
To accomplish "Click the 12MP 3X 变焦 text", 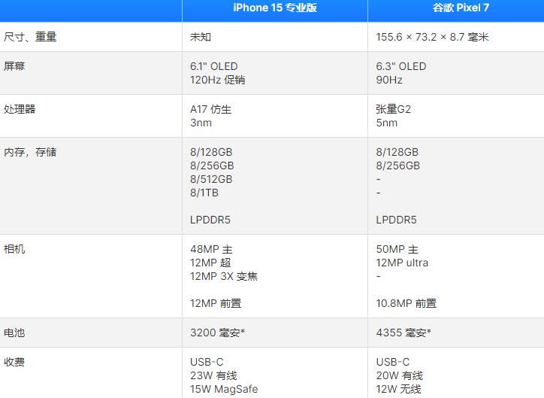I will [224, 276].
